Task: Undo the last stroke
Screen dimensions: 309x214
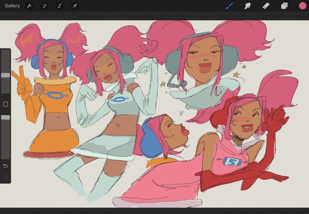Action: pyautogui.click(x=5, y=166)
